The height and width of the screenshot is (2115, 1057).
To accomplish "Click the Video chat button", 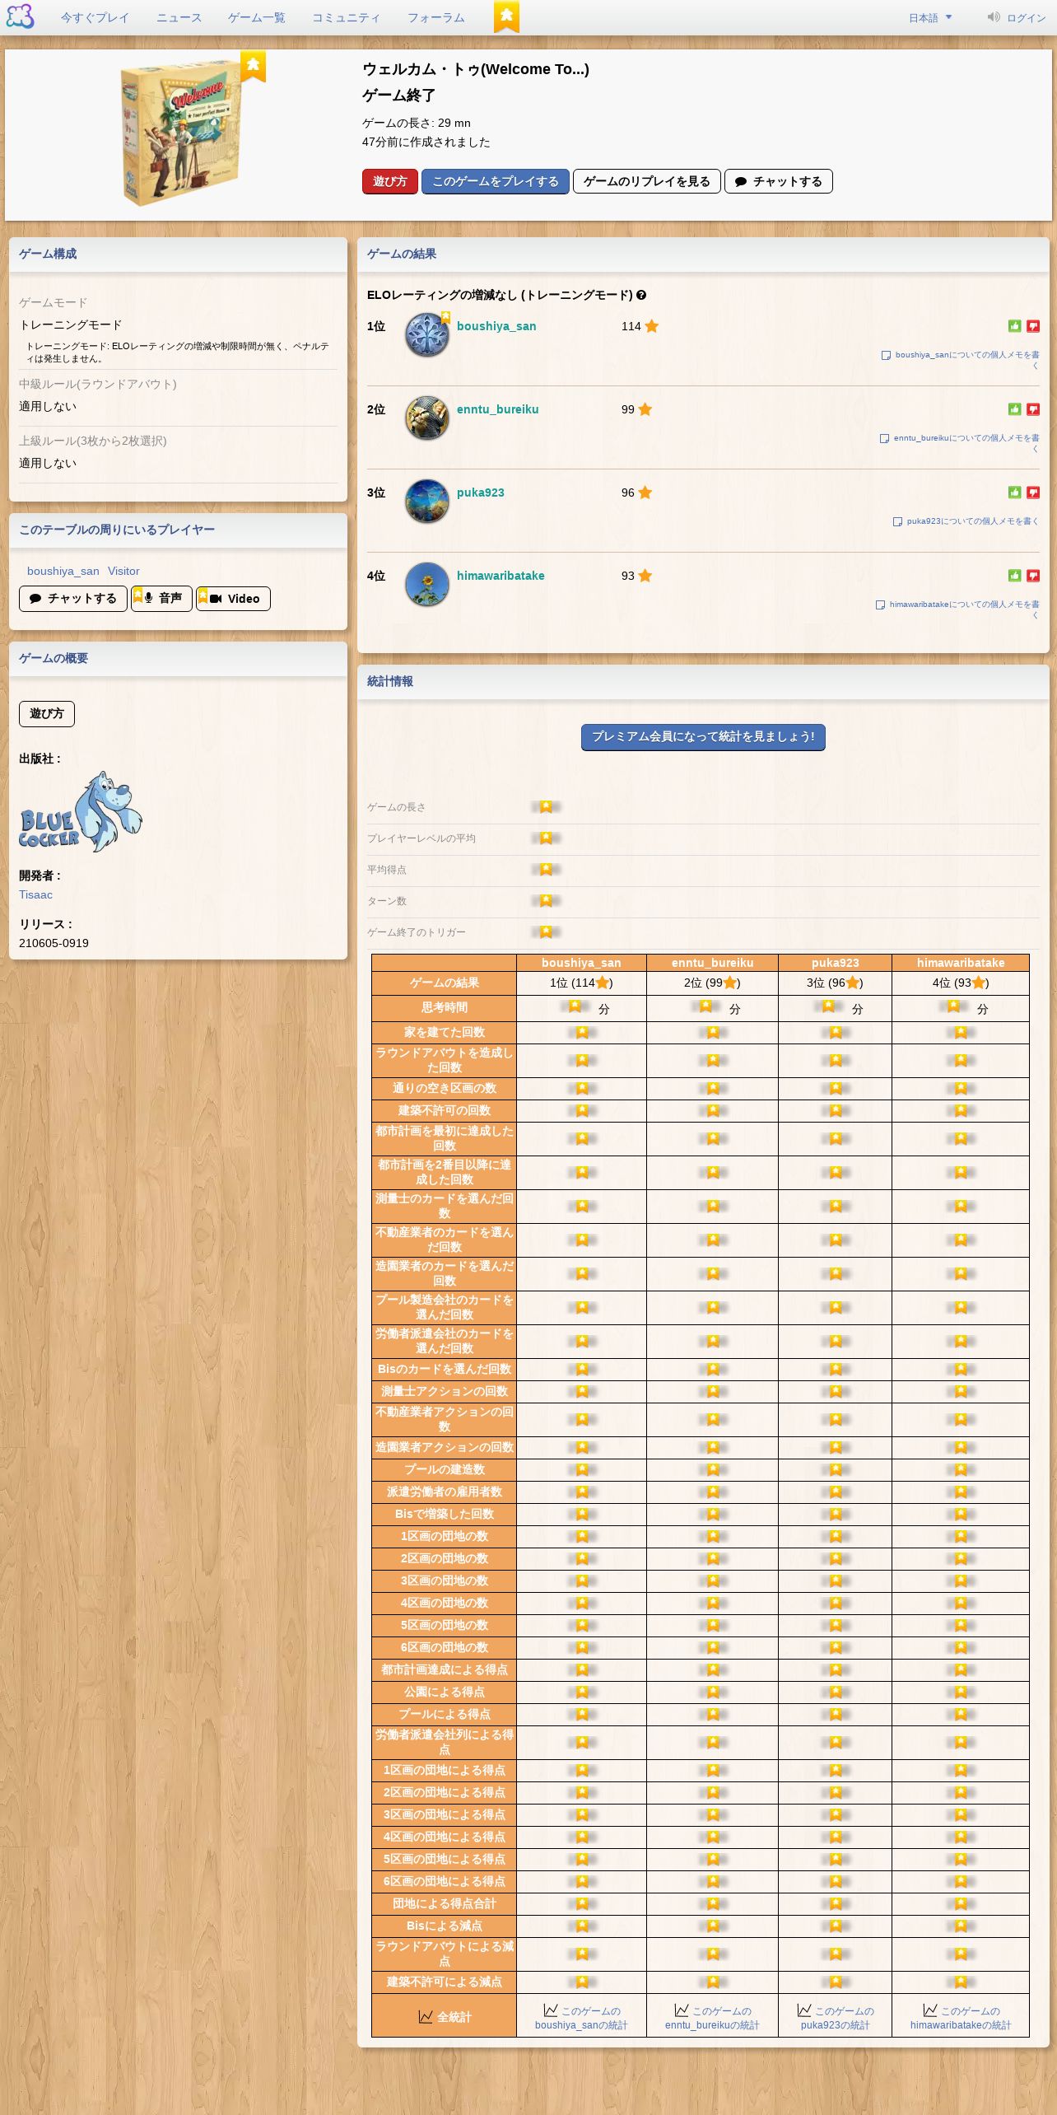I will tap(234, 599).
